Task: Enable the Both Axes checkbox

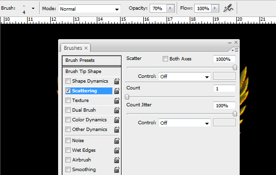Action: pyautogui.click(x=165, y=58)
